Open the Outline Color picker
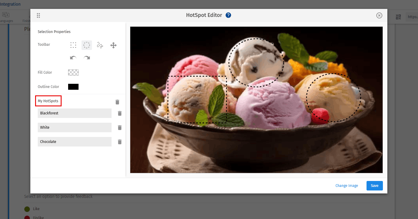The width and height of the screenshot is (418, 219). pos(73,86)
